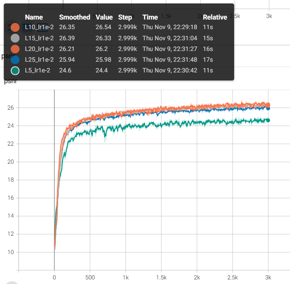
Task: Click the blue end-point marker of L25 curve
Action: pyautogui.click(x=268, y=108)
